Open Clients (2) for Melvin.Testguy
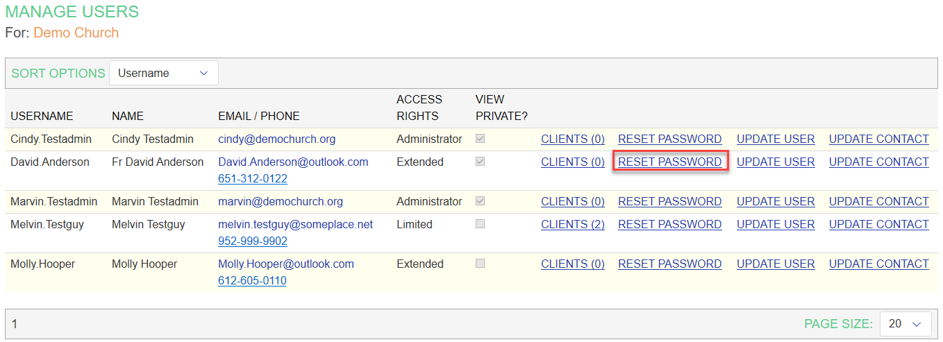Screen dimensions: 943x342 tap(573, 224)
